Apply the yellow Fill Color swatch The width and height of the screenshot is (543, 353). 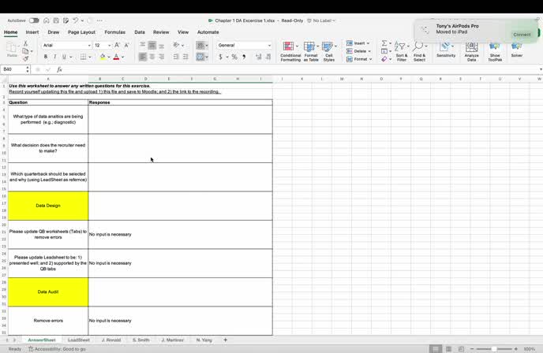[x=103, y=57]
